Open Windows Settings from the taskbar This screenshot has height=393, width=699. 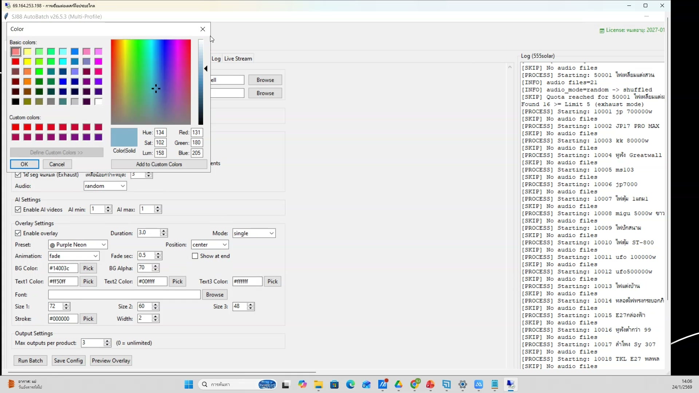[463, 385]
